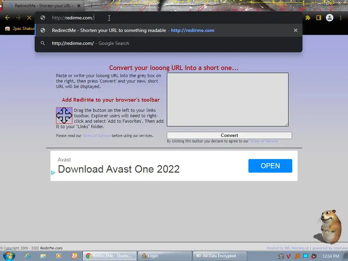Click the first grey system tray icon
Image resolution: width=348 pixels, height=261 pixels.
tap(281, 256)
